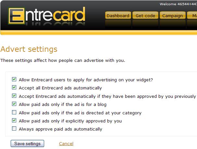This screenshot has width=197, height=149.
Task: Uncheck the paid ads only for blog checkbox
Action: coord(14,104)
